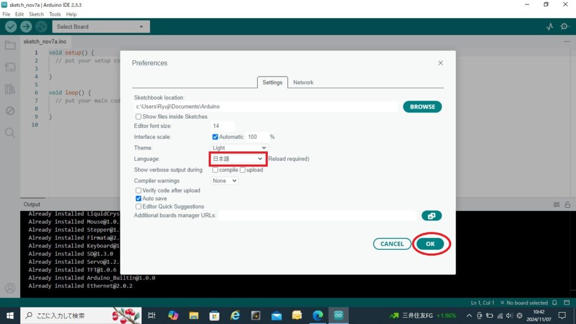
Task: Click Ln 1, Col 1 status indicator
Action: pos(482,303)
